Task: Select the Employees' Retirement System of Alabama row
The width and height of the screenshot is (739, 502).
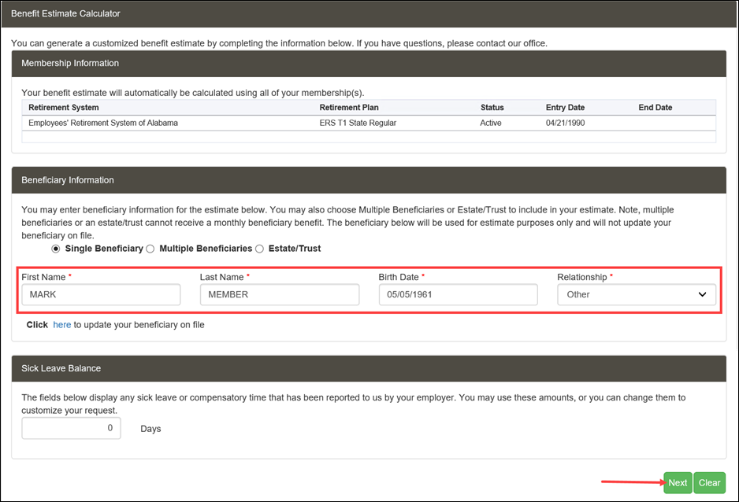Action: pos(369,123)
